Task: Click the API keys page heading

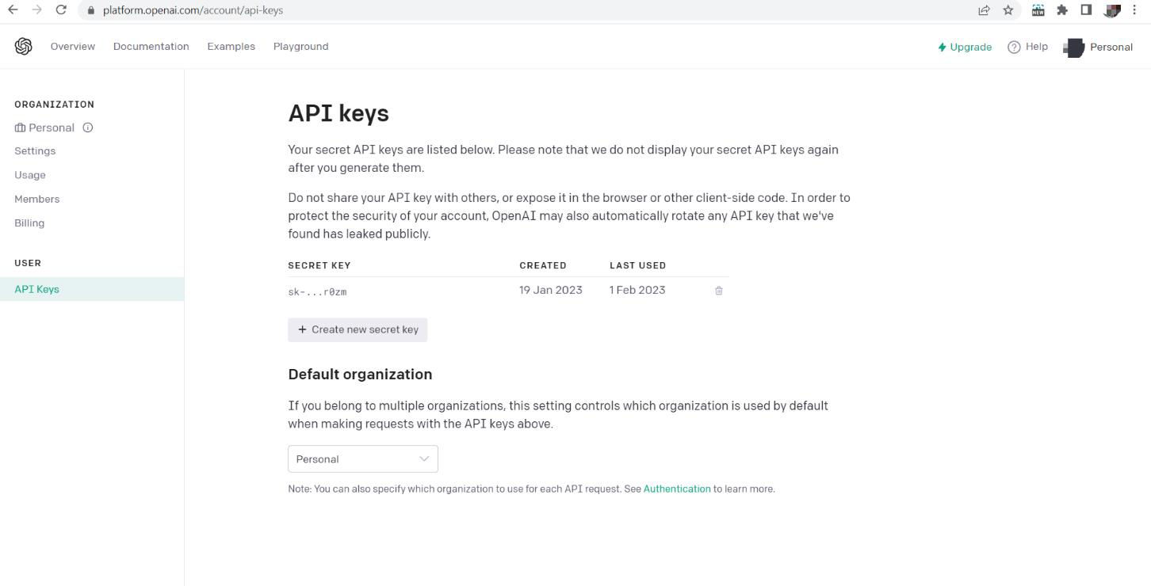Action: (x=338, y=113)
